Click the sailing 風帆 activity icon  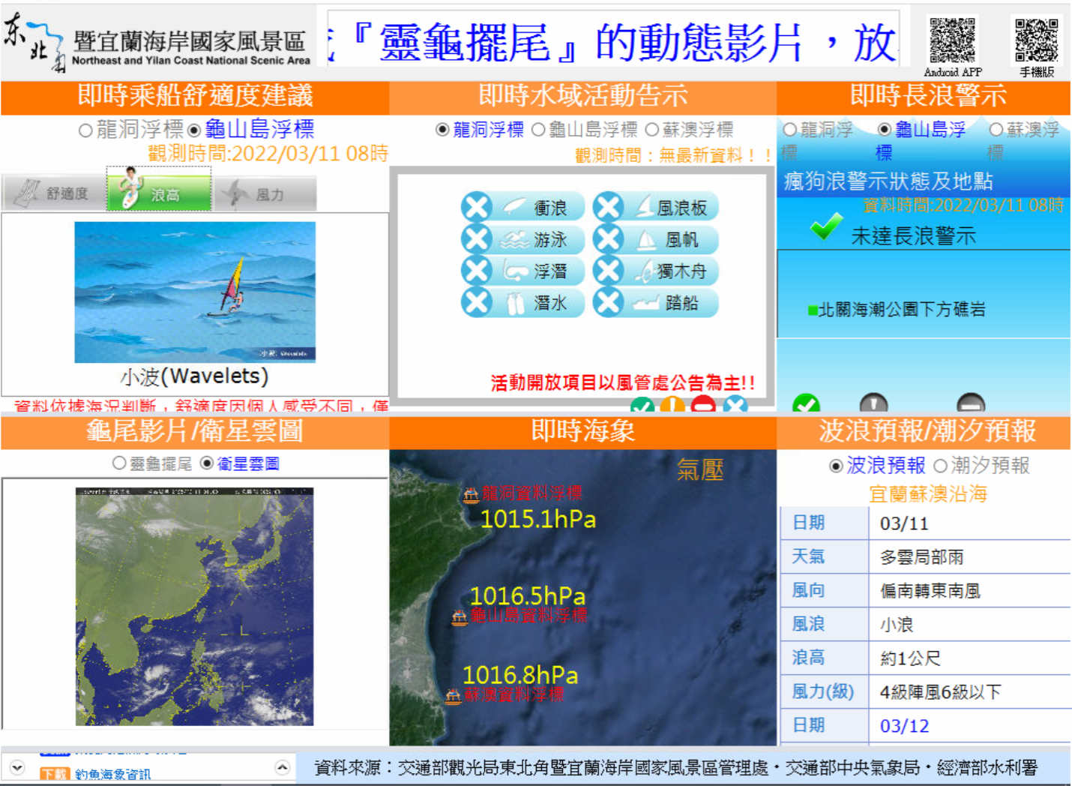pos(656,238)
